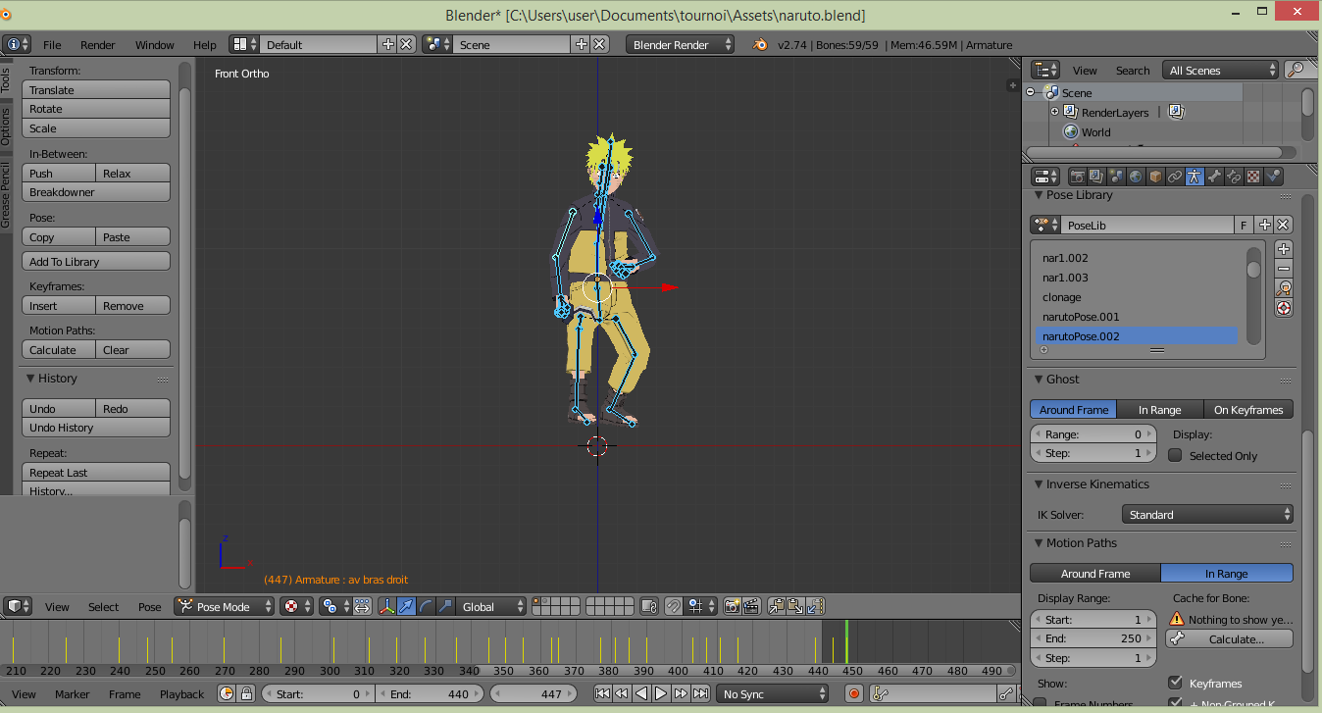Uncheck the Keyframes motion path checkbox
This screenshot has height=713, width=1322.
tap(1175, 683)
